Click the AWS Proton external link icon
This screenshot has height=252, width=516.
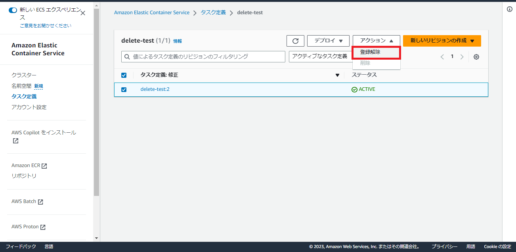pyautogui.click(x=44, y=226)
